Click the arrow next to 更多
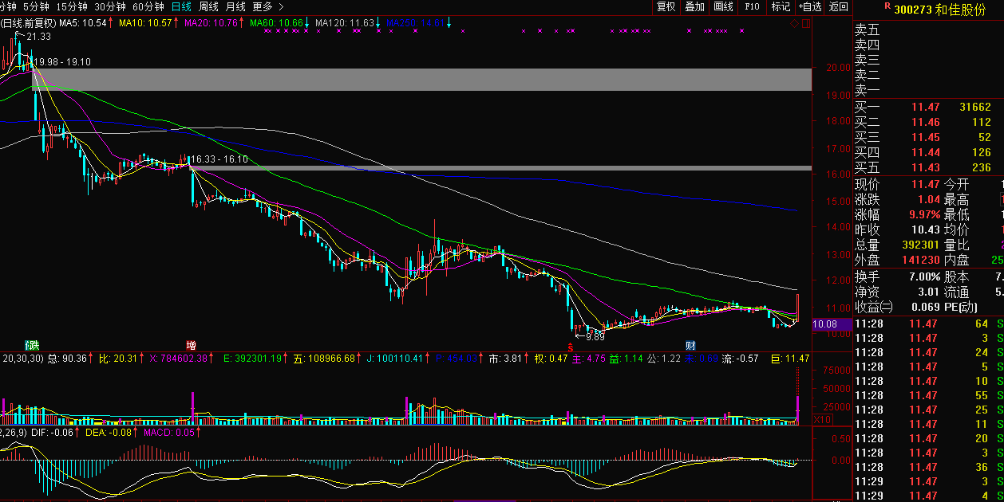1004x502 pixels. (x=281, y=7)
